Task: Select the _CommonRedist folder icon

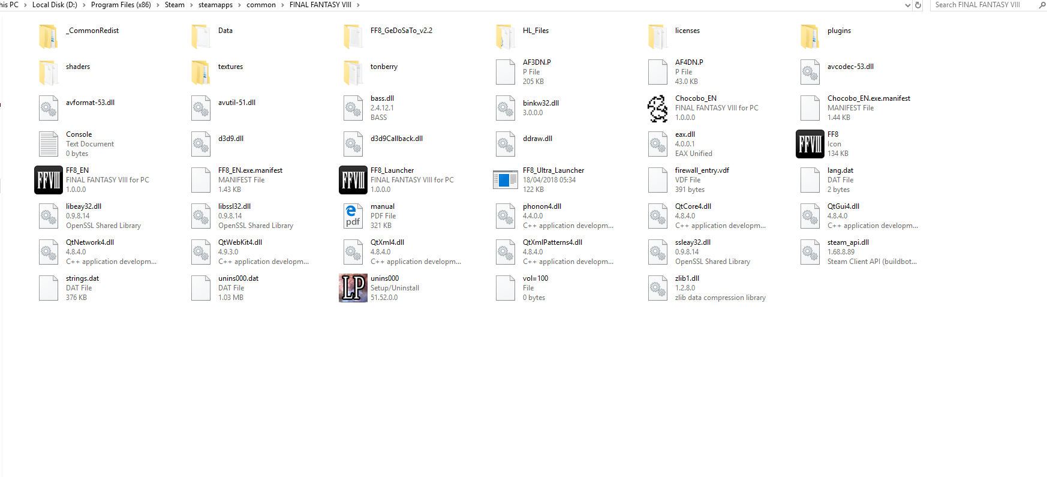Action: tap(49, 36)
